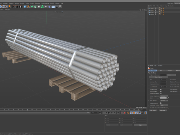Click the timeline window icon right of the key toggles

tap(145, 113)
